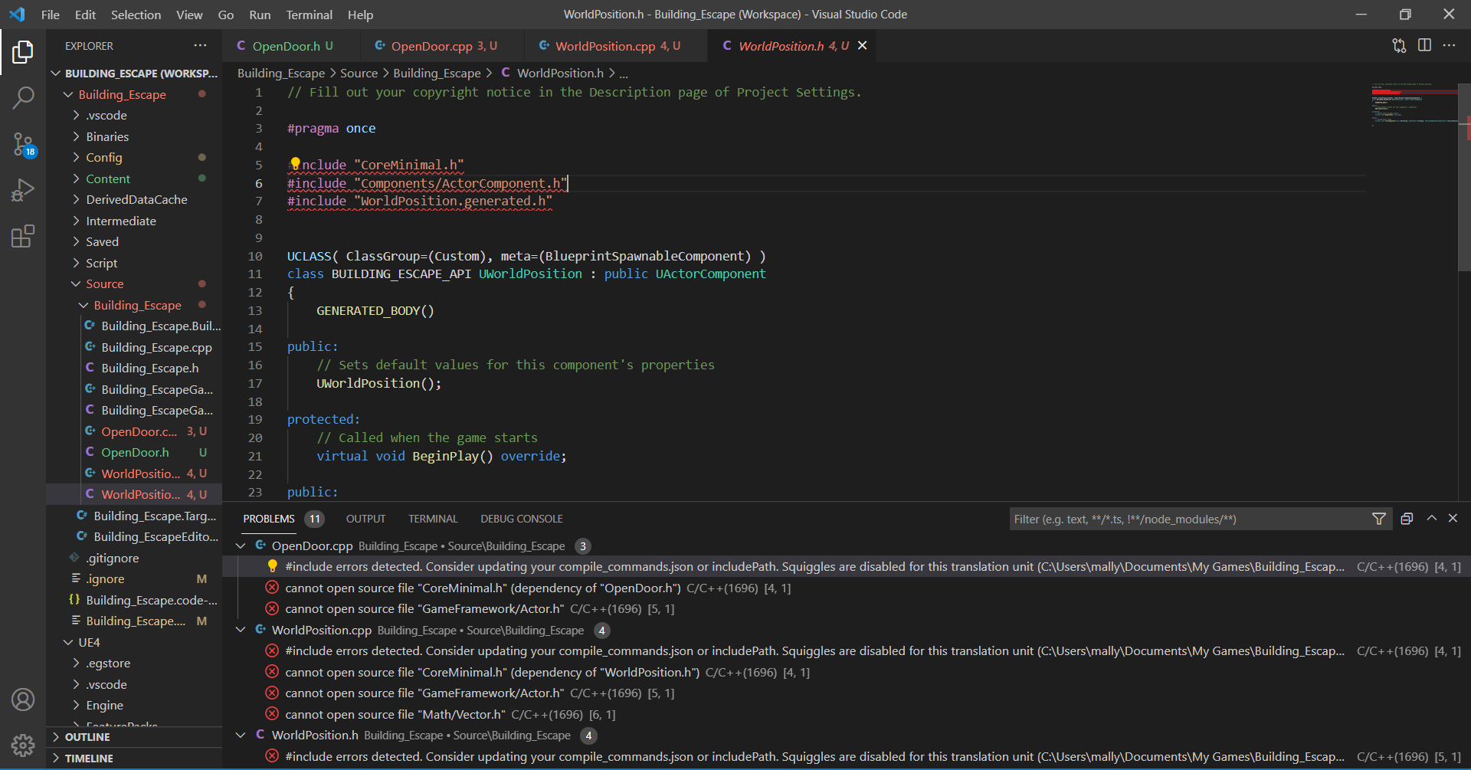Collapse the WorldPosition.cpp problems group
Image resolution: width=1471 pixels, height=770 pixels.
pyautogui.click(x=241, y=630)
